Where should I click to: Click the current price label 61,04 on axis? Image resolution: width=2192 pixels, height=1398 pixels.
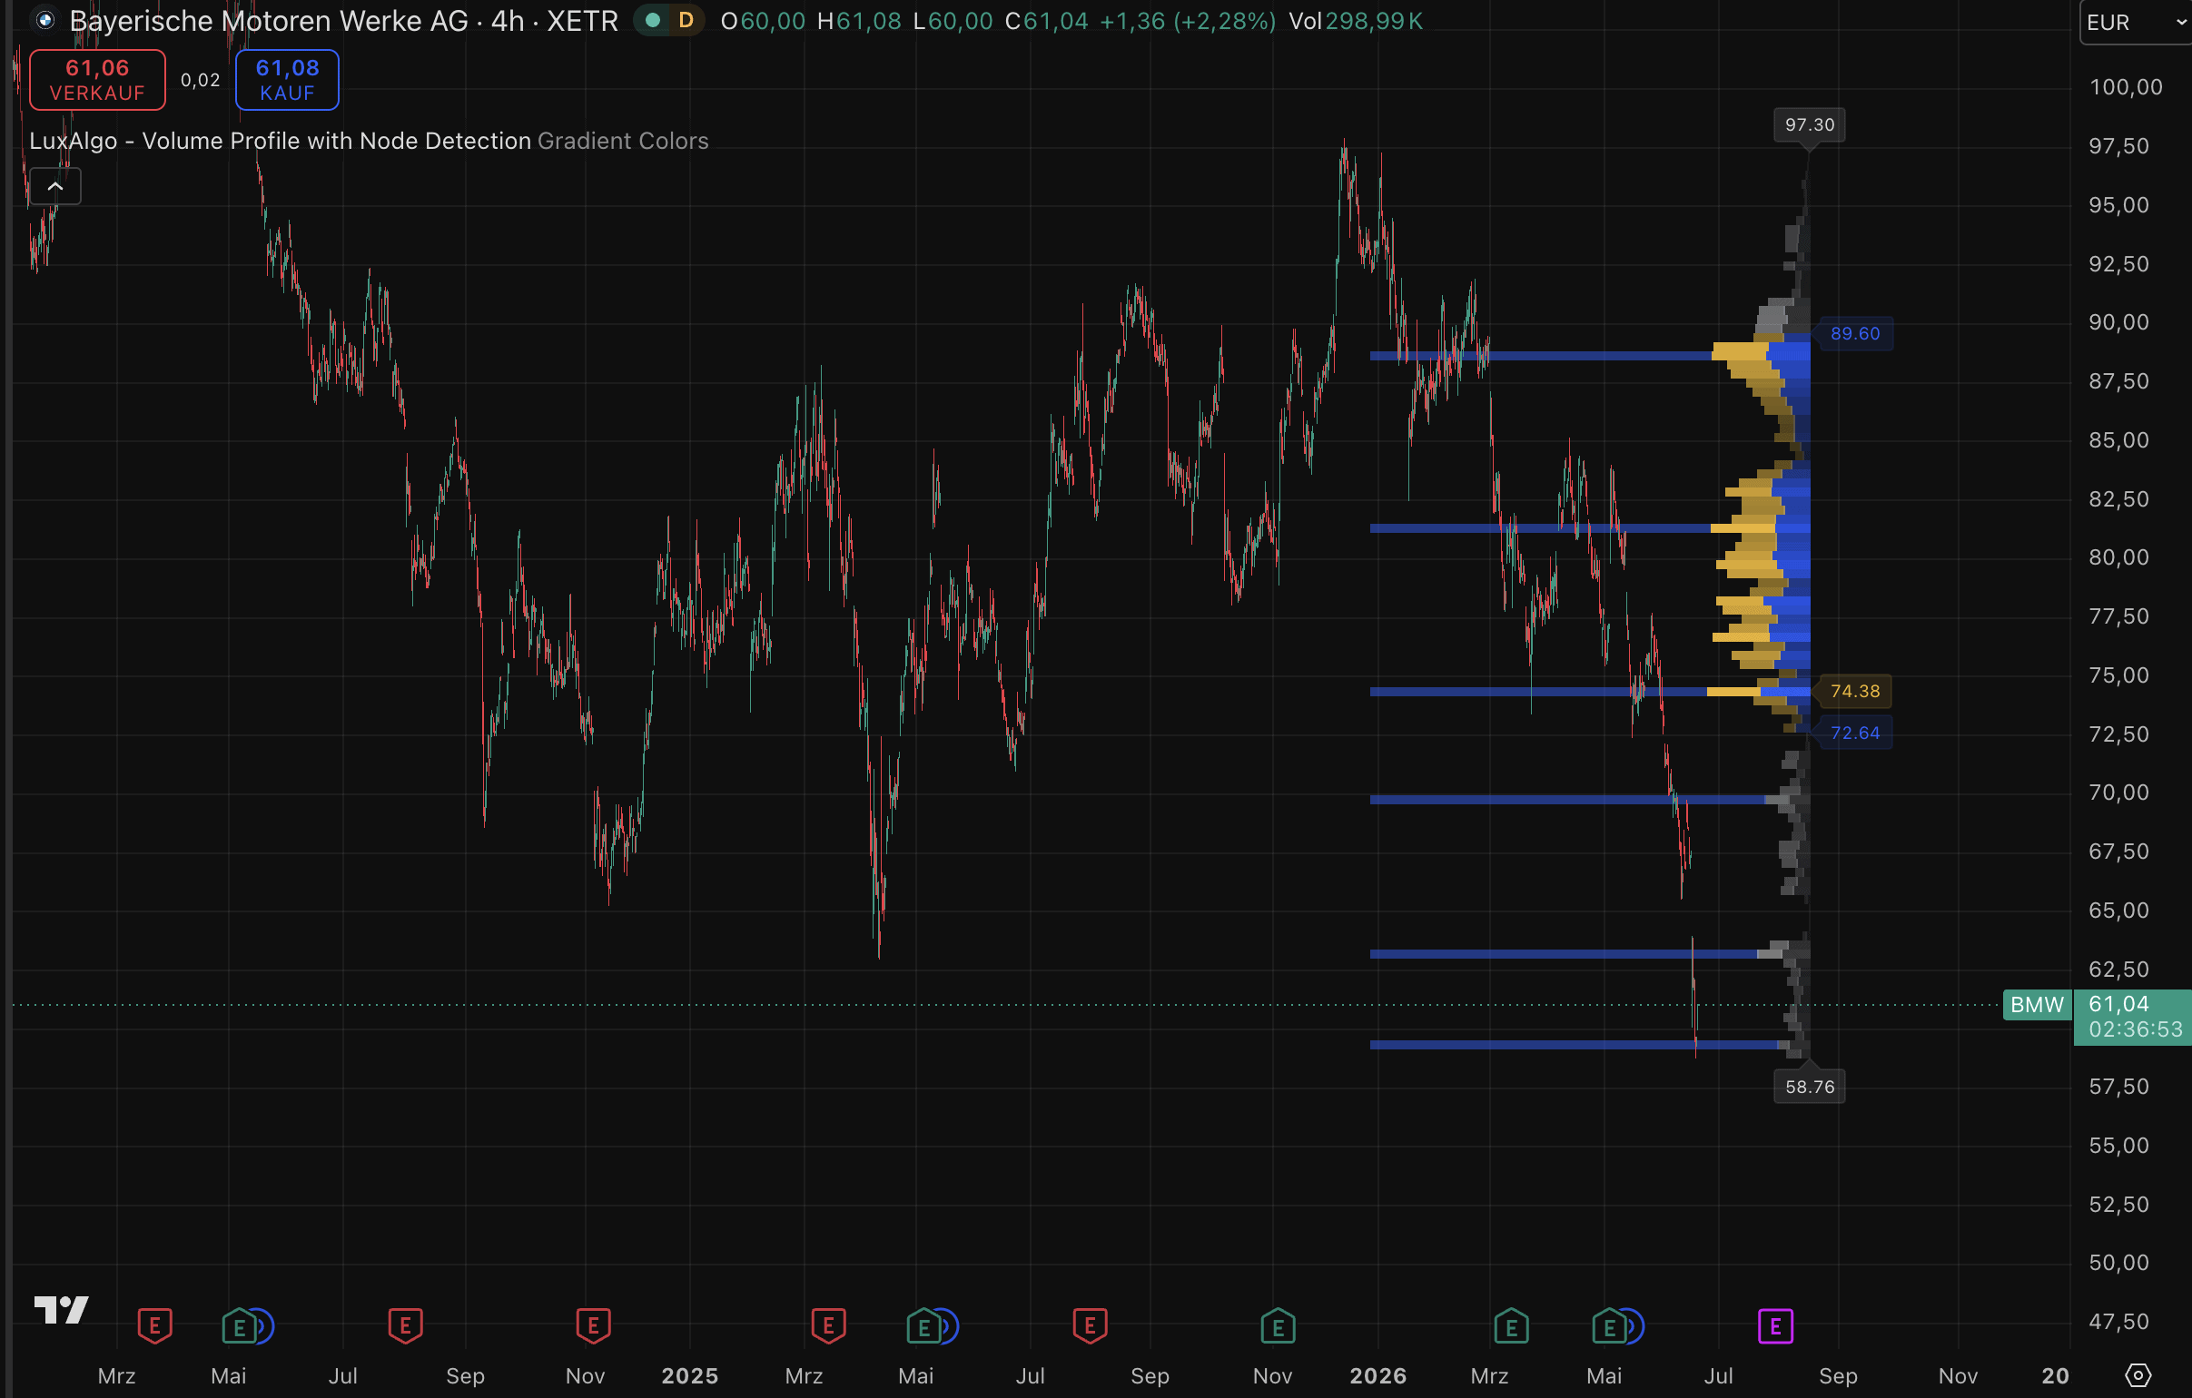2118,1004
